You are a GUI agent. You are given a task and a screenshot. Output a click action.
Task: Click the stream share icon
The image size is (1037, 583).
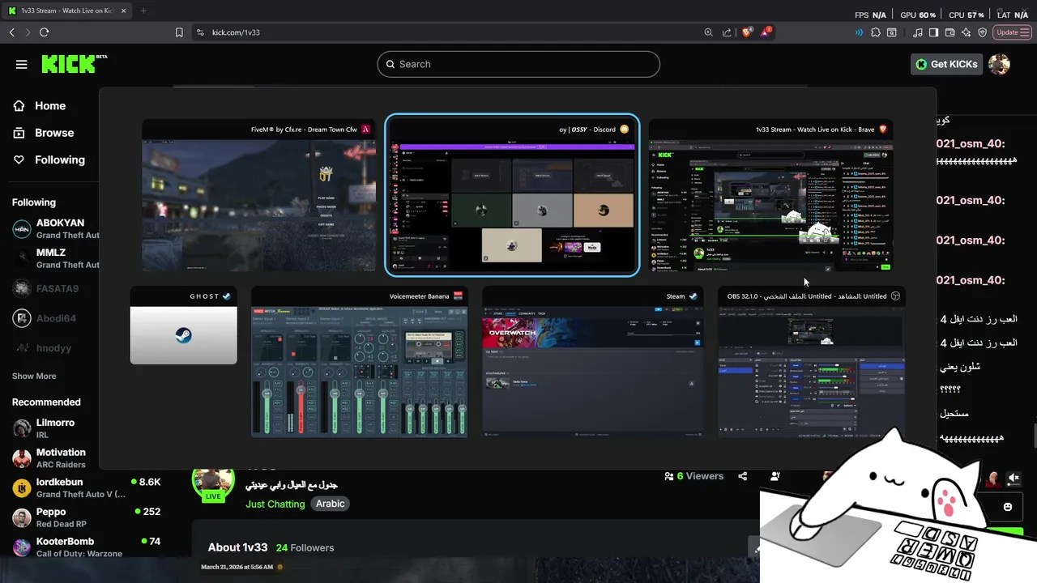[743, 476]
